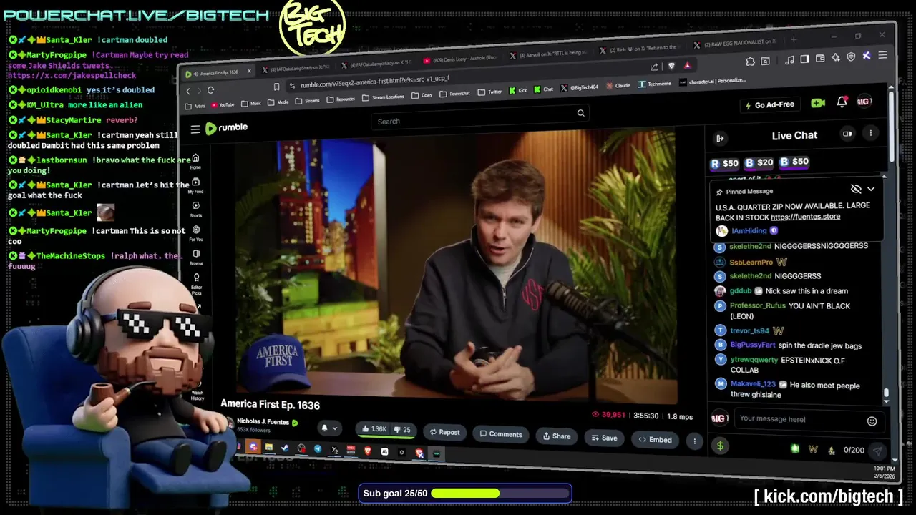The width and height of the screenshot is (916, 515).
Task: Go back in browser history
Action: click(x=188, y=91)
